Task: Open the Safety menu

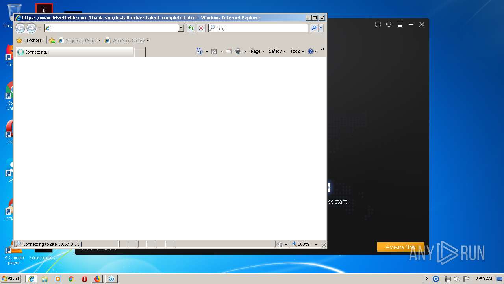Action: pos(277,51)
